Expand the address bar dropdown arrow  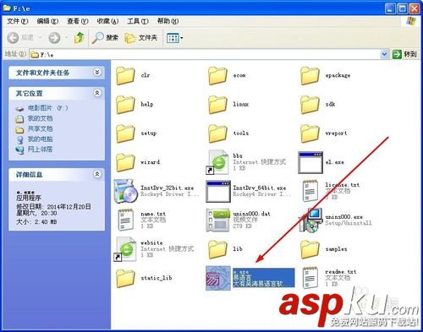point(384,54)
